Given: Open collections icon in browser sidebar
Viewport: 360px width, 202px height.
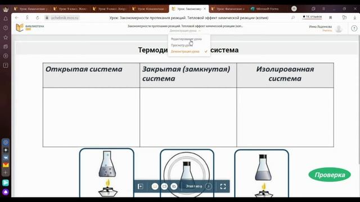Looking at the screenshot, I should 6,47.
